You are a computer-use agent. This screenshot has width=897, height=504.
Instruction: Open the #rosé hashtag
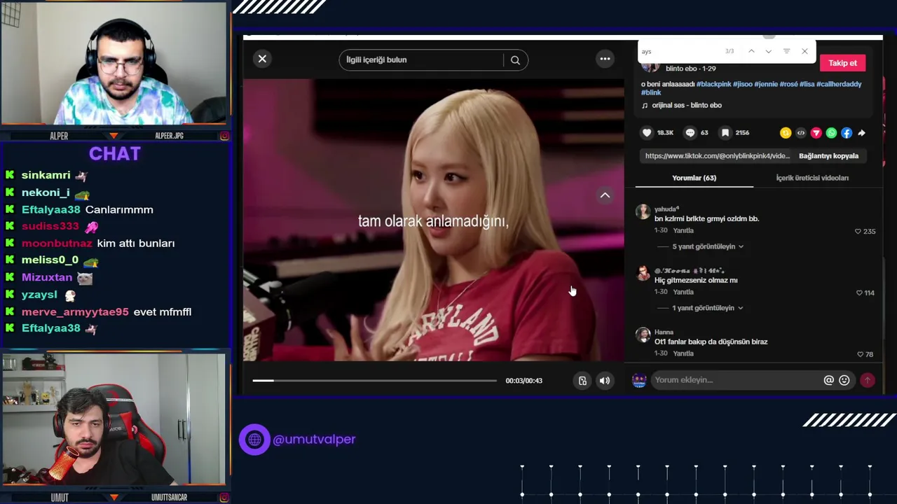tap(788, 84)
